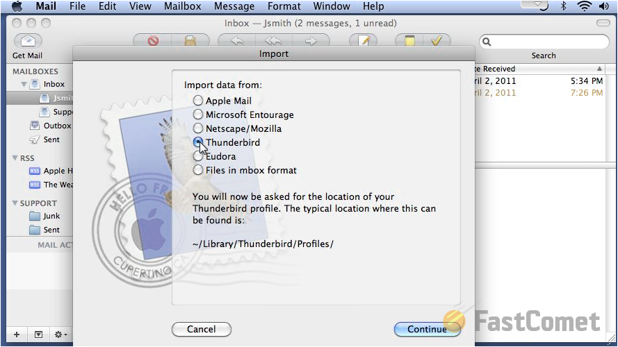
Task: Open the Edit menu
Action: point(107,6)
